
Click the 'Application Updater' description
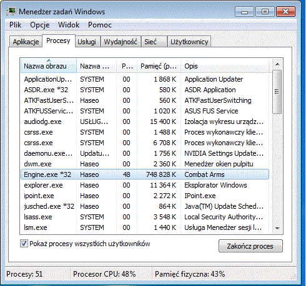[214, 79]
